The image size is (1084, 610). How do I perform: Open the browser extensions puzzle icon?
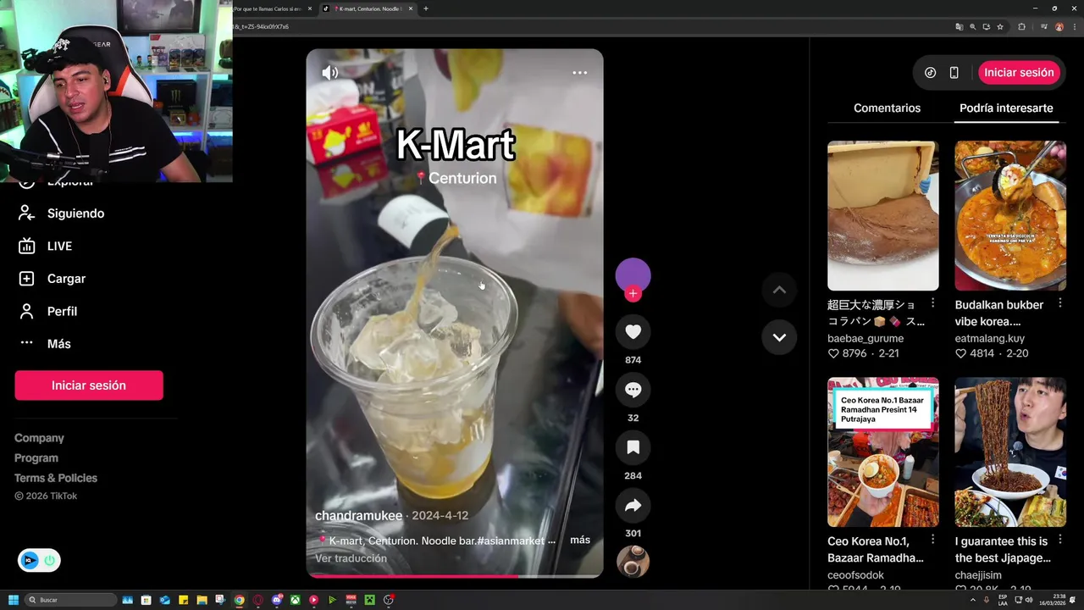tap(1021, 26)
